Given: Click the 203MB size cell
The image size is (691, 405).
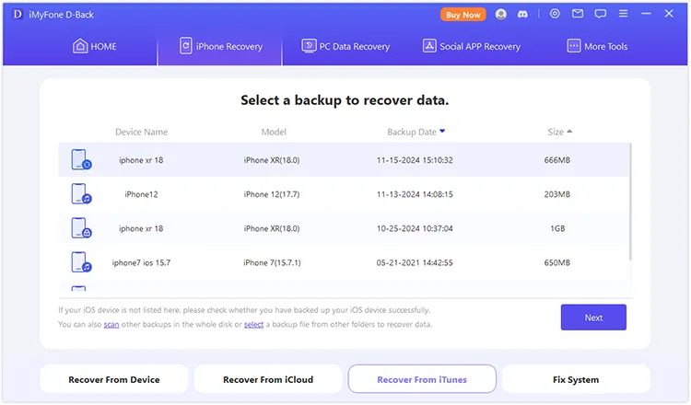Looking at the screenshot, I should click(x=557, y=194).
